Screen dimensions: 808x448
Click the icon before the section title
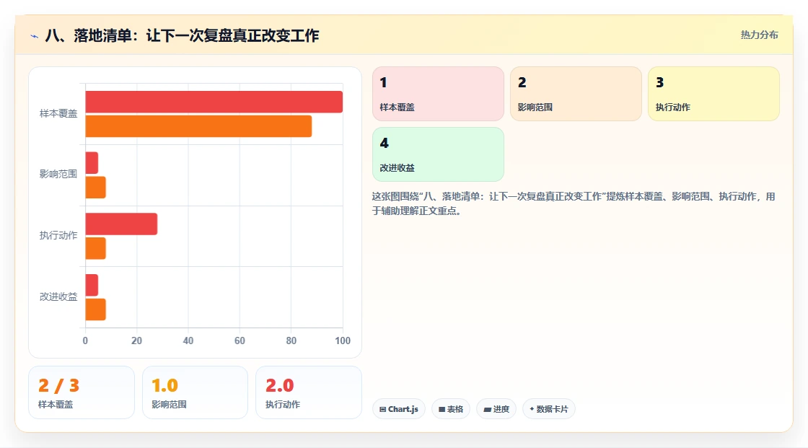click(x=35, y=36)
